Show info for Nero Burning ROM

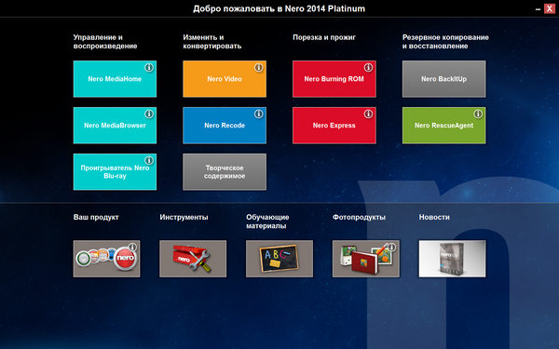coord(368,67)
